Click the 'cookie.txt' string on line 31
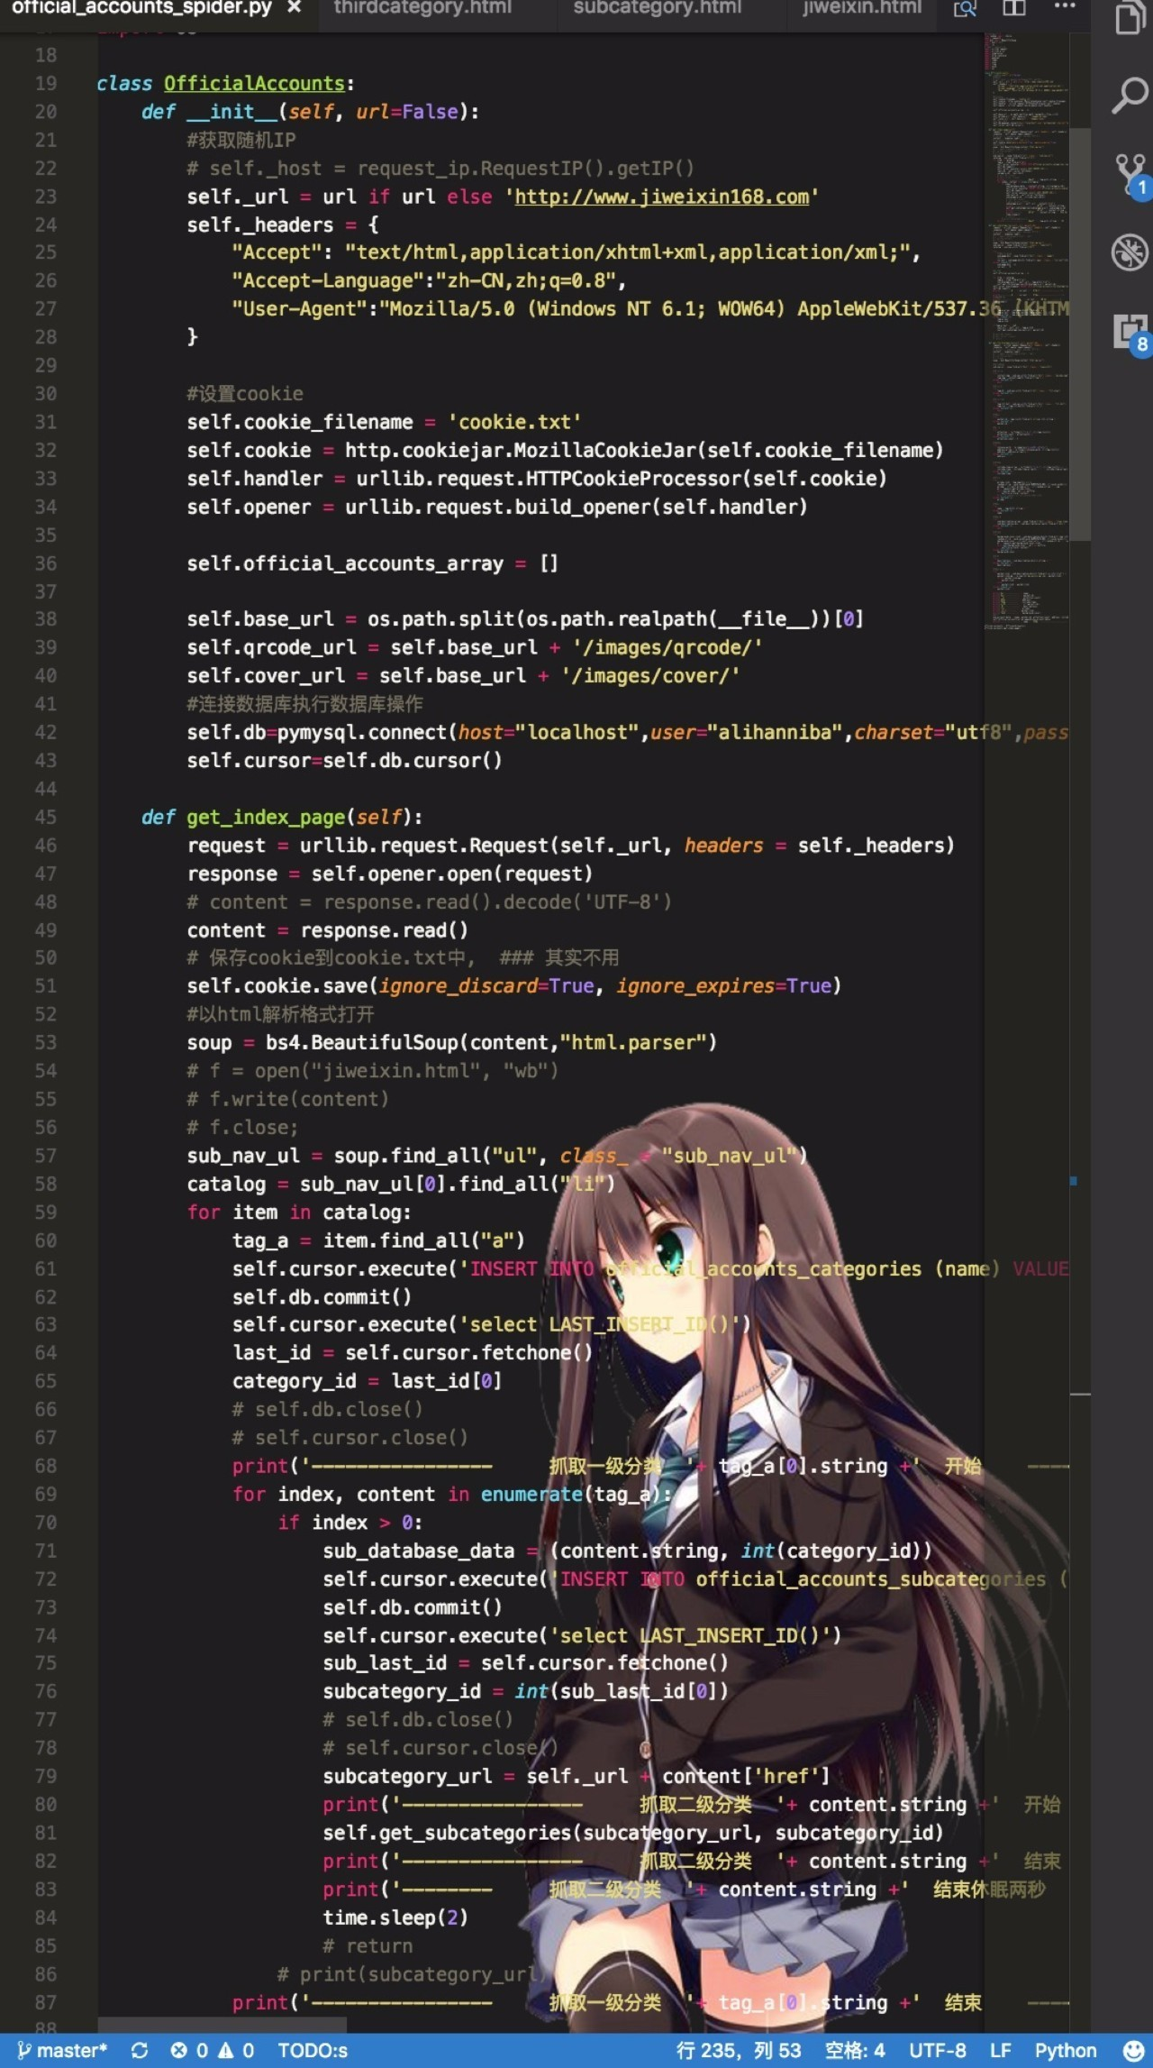1153x2068 pixels. coord(514,422)
